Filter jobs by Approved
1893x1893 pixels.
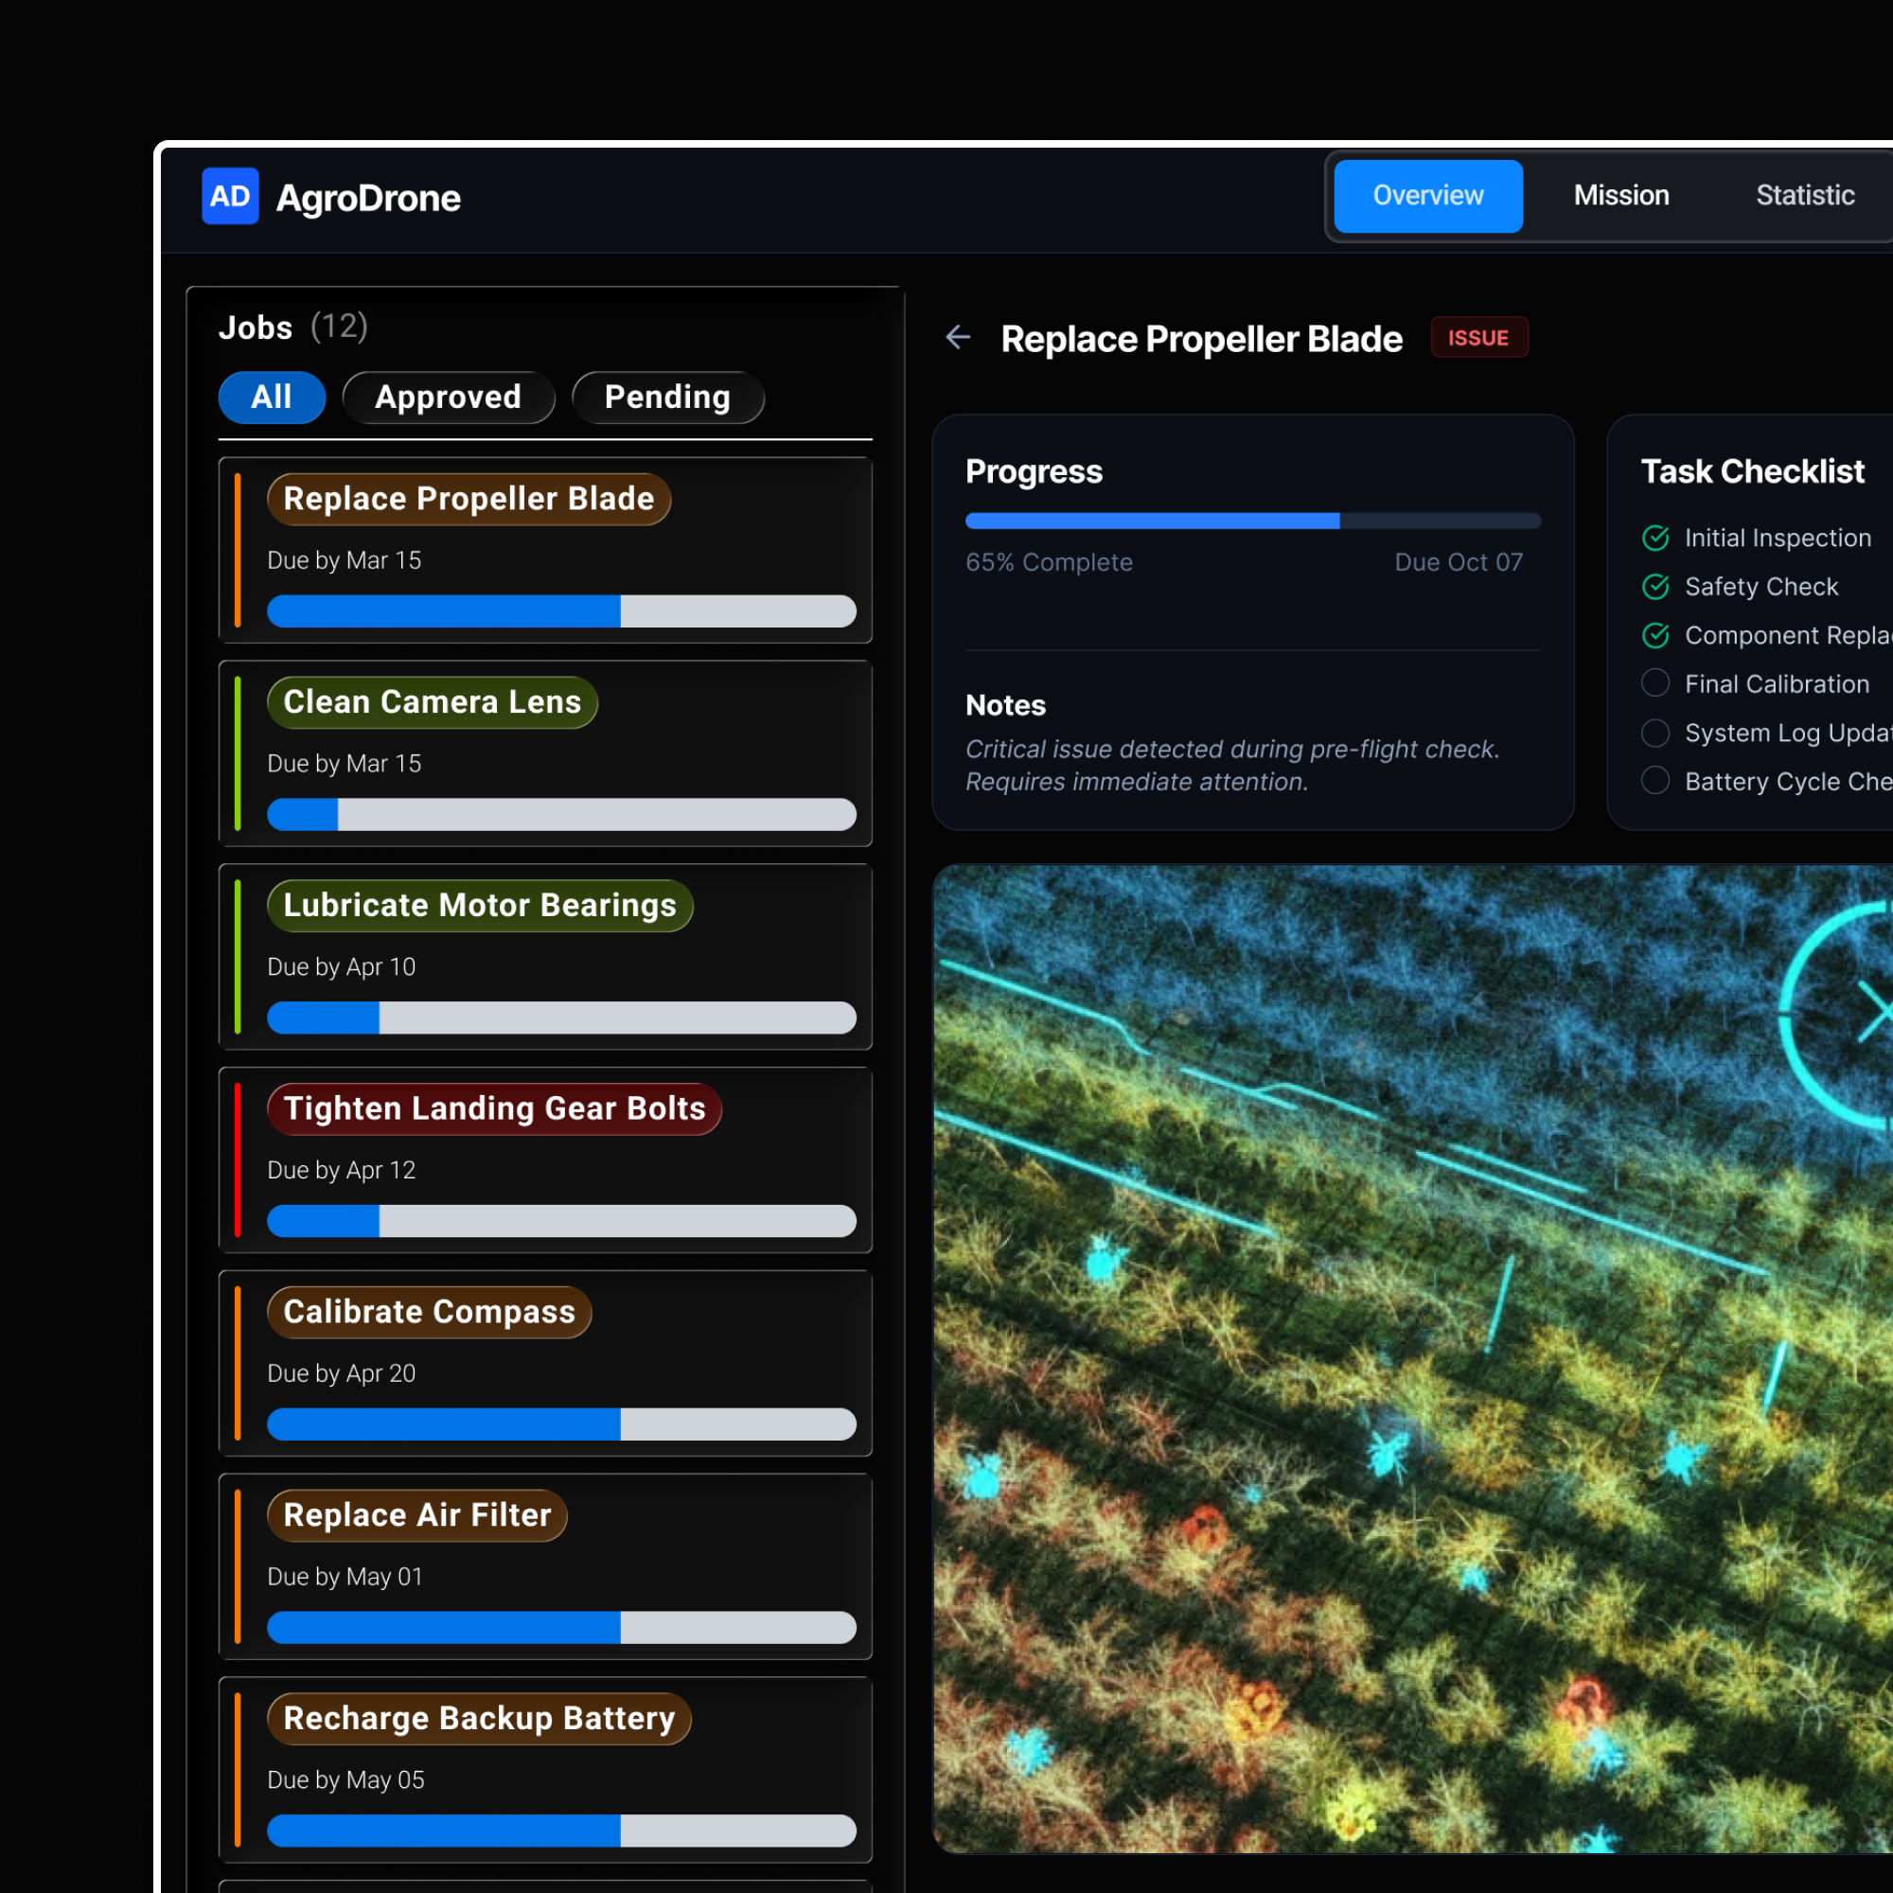[x=448, y=397]
